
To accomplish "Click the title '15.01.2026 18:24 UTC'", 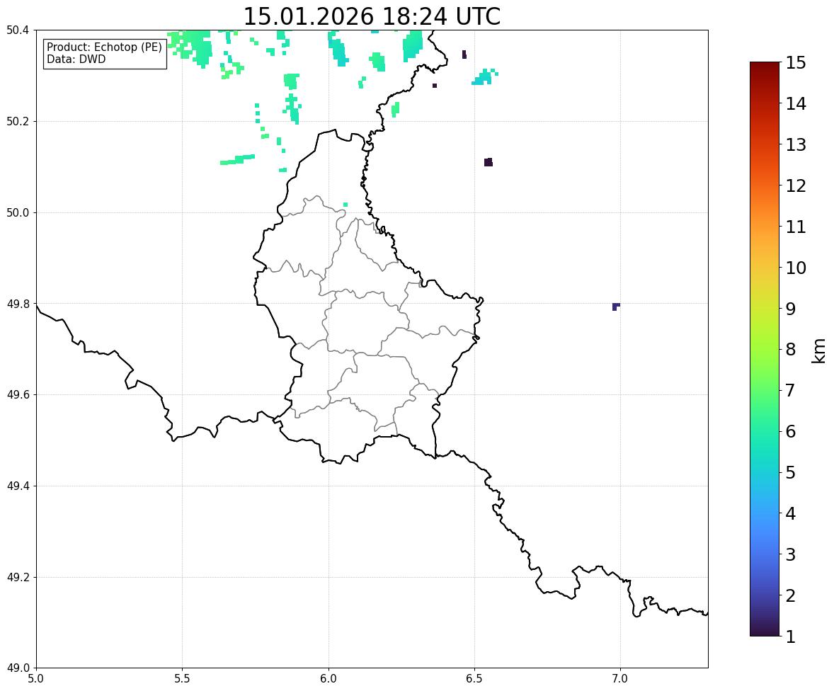I will (x=372, y=16).
